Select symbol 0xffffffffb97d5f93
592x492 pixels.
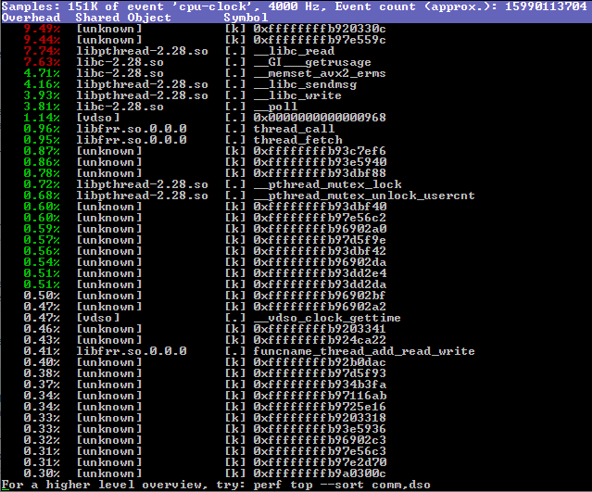pyautogui.click(x=320, y=373)
